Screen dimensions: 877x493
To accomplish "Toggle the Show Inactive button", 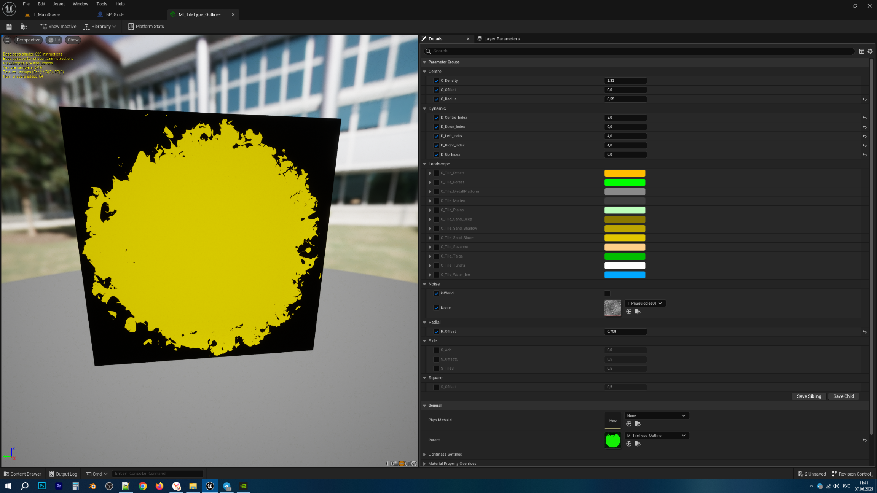I will point(58,27).
